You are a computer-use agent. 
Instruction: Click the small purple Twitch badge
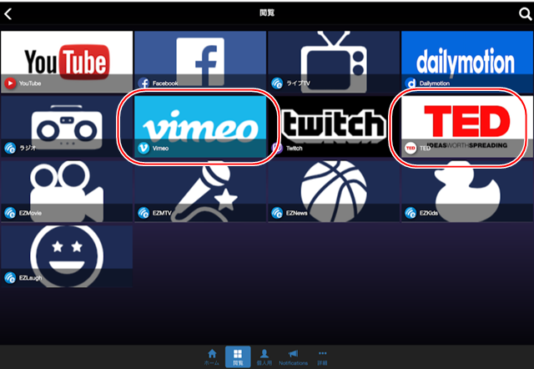pos(277,149)
